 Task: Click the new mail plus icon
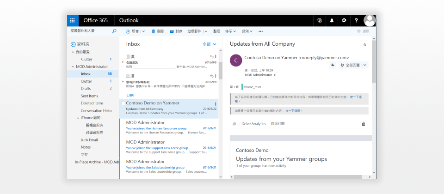(128, 31)
